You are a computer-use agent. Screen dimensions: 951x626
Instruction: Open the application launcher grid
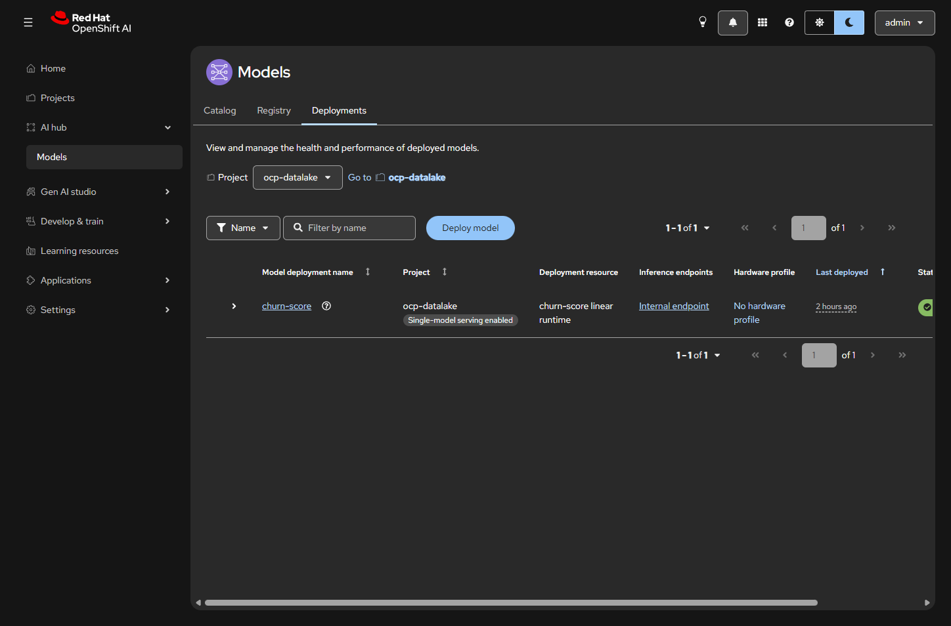763,22
